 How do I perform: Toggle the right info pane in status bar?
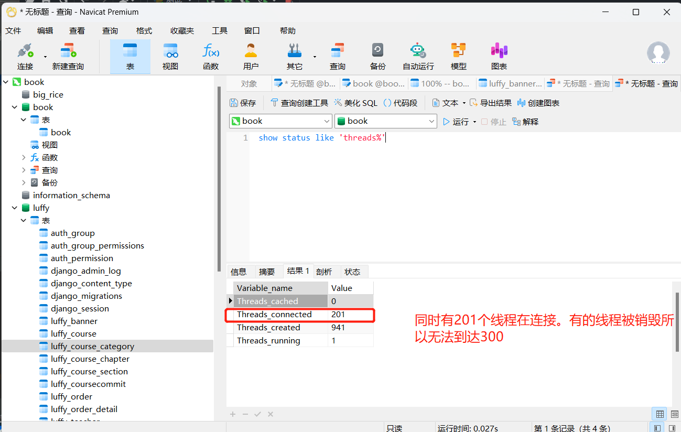tap(672, 428)
